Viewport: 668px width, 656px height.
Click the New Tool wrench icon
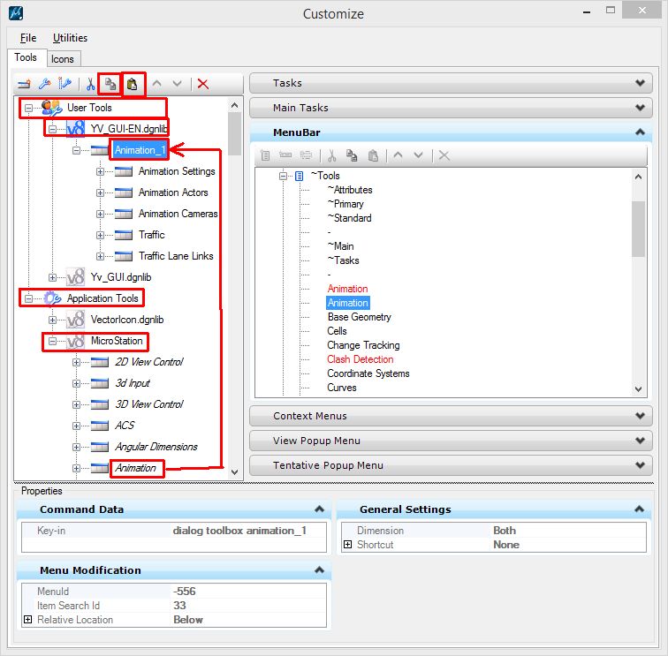click(45, 84)
